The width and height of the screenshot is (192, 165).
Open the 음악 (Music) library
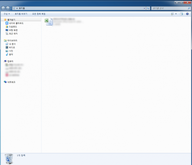(11, 54)
